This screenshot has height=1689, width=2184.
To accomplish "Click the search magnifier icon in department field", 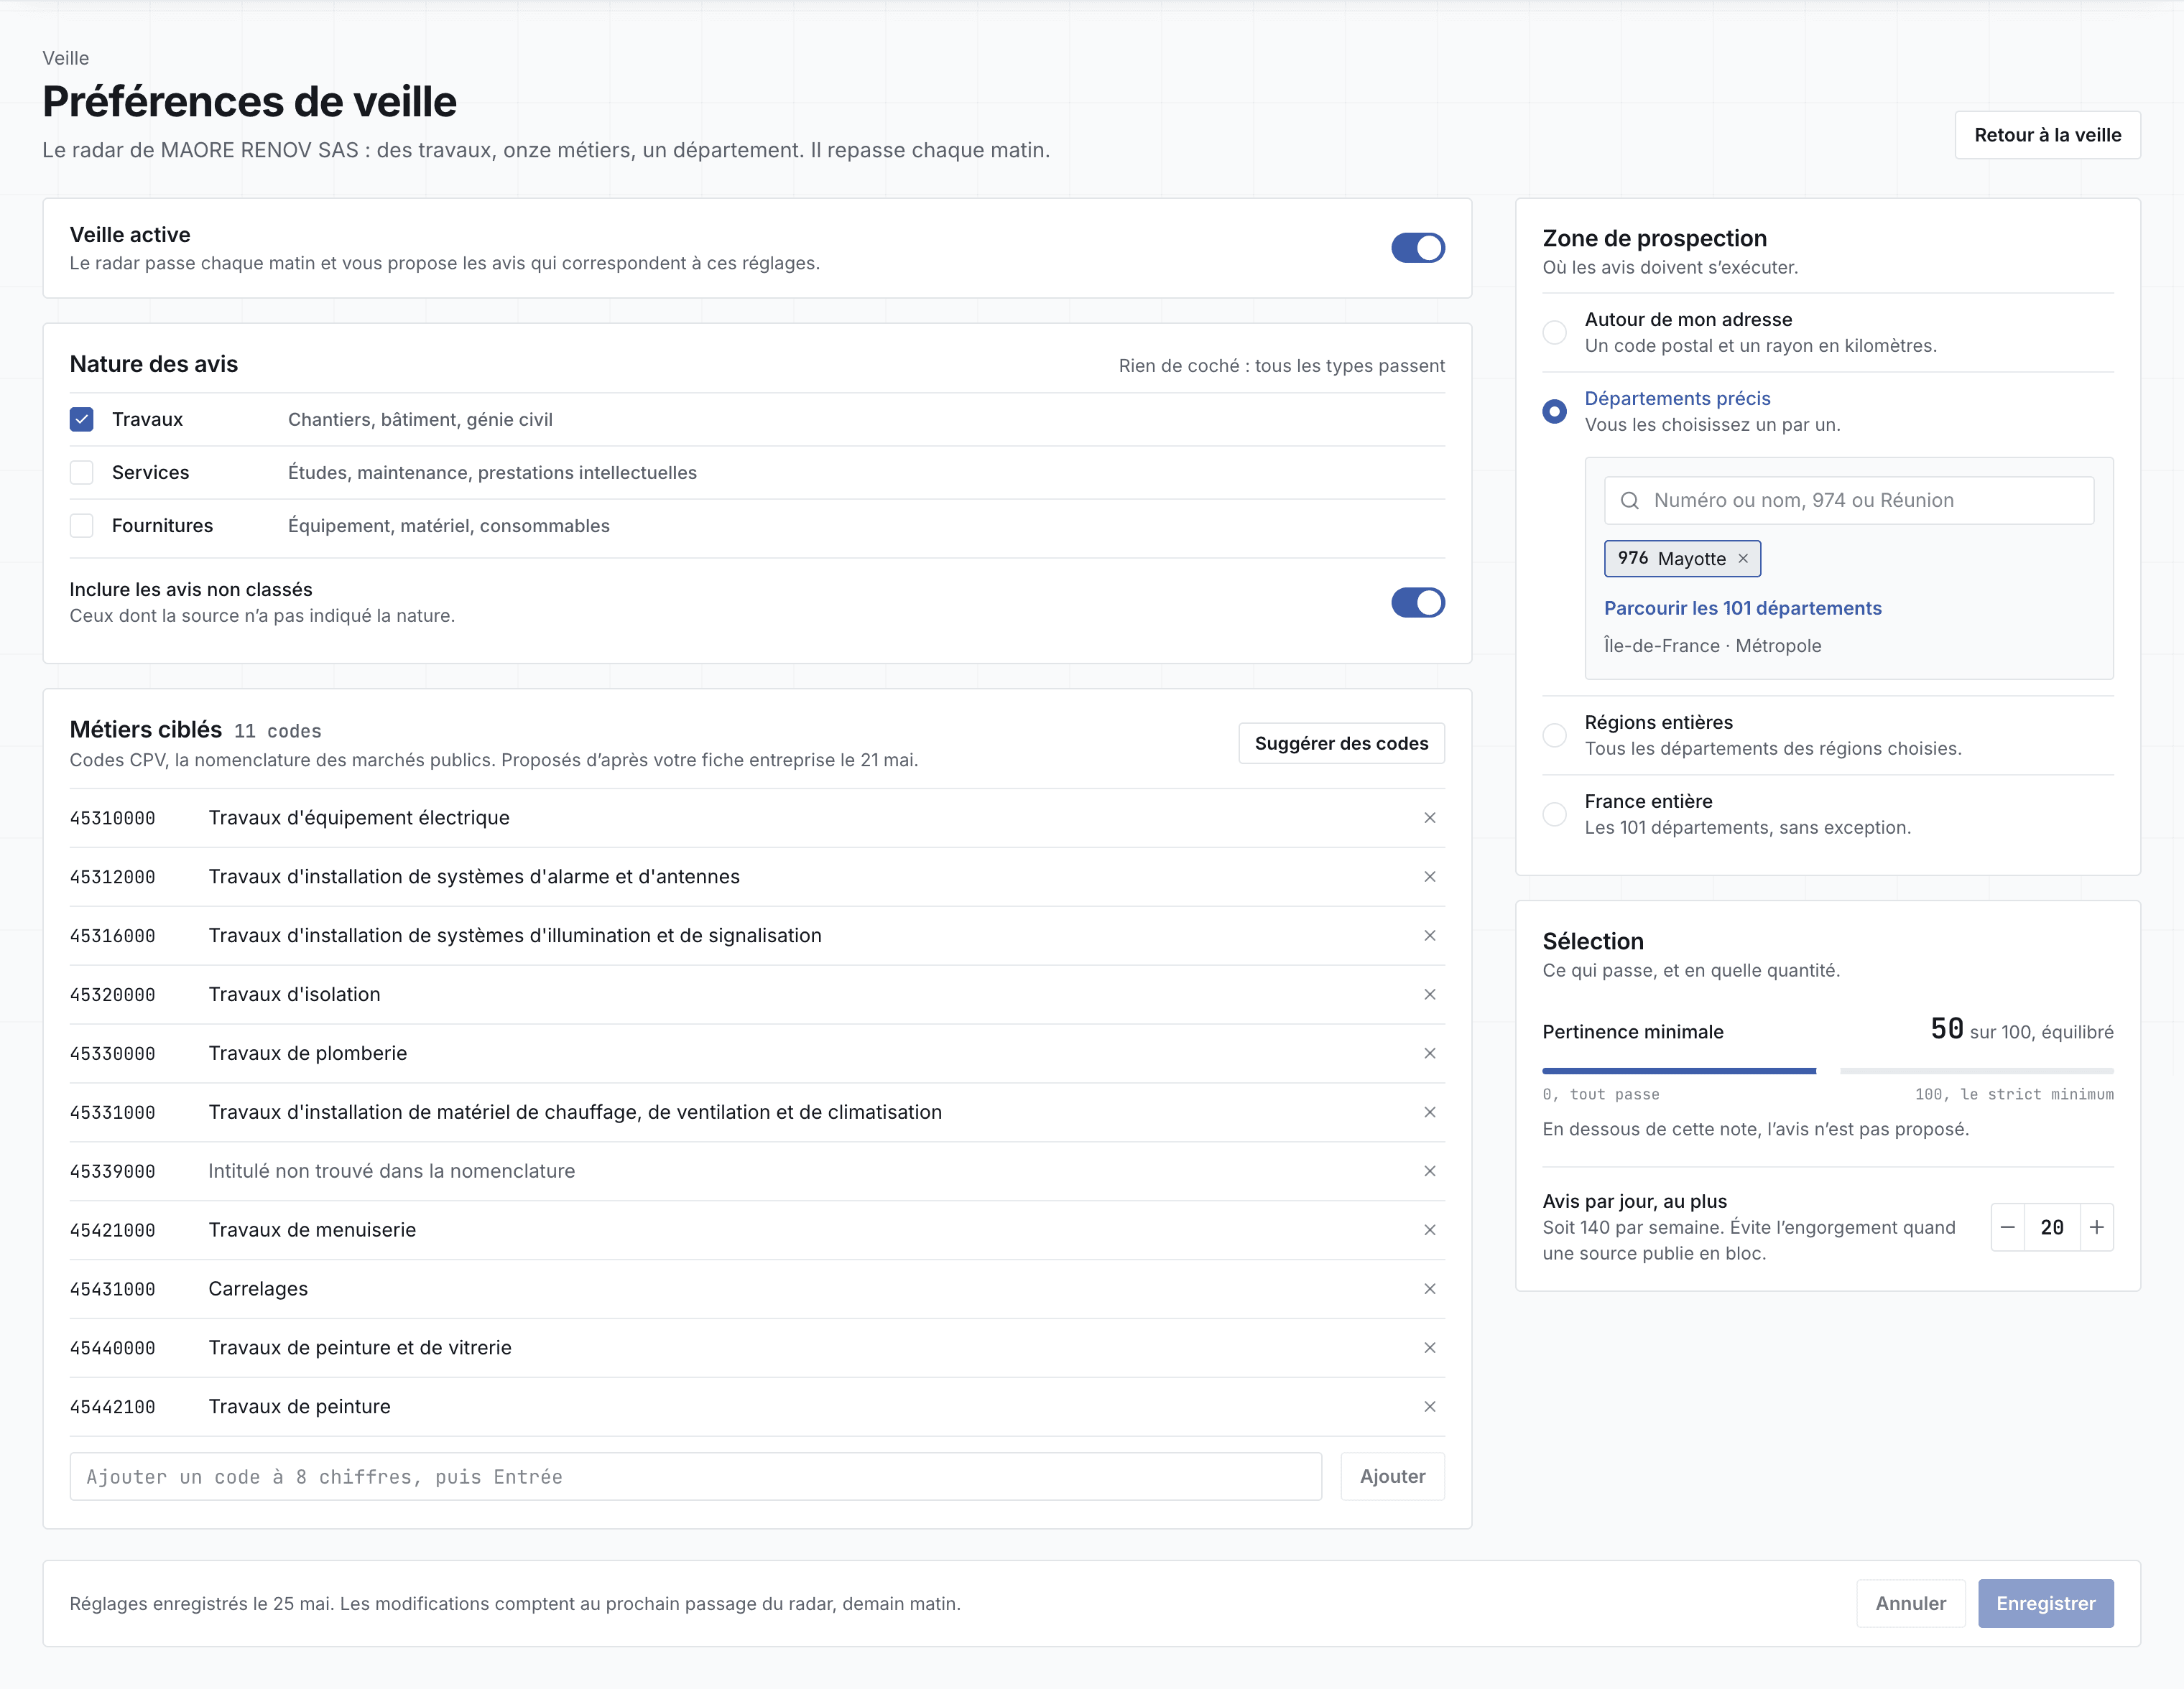I will [x=1630, y=501].
